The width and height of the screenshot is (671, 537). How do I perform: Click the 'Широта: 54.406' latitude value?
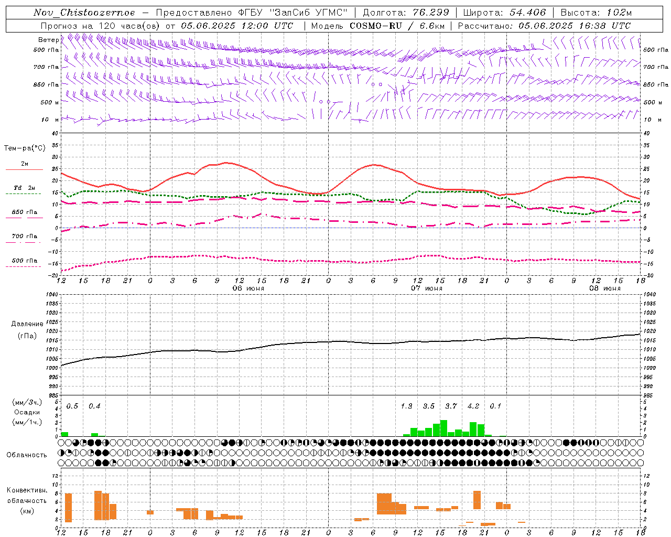coord(504,13)
